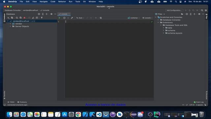Expand the Server Objects node
211x119 pixels.
pos(10,26)
